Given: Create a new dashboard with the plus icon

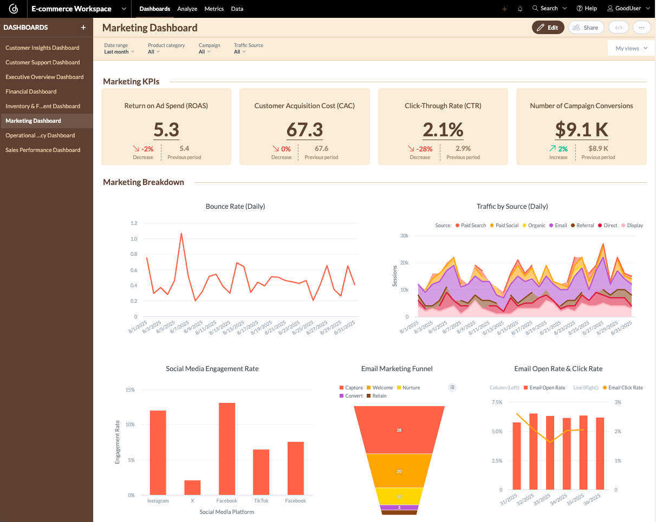Looking at the screenshot, I should point(85,27).
